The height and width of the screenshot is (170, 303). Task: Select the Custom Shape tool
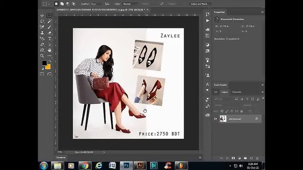[42, 50]
